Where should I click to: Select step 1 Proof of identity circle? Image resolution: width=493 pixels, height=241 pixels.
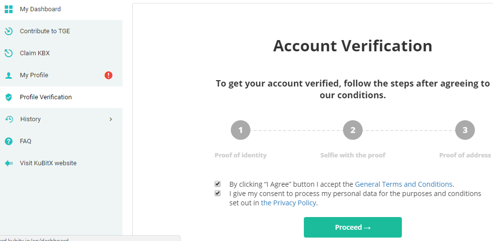(x=241, y=130)
